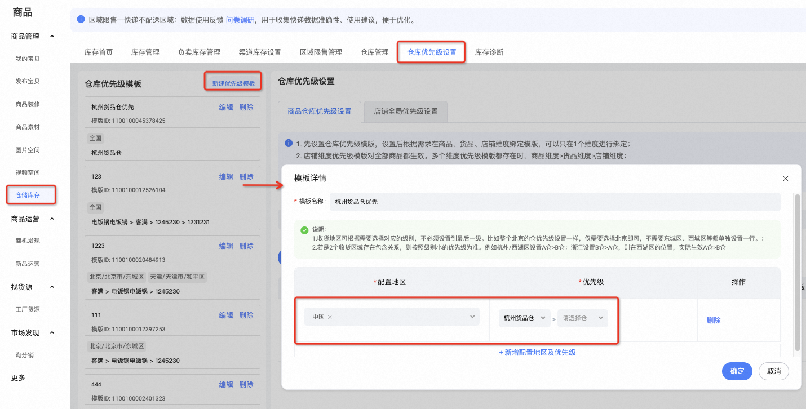Select the 仓库优先级设置 tab
Image resolution: width=806 pixels, height=409 pixels.
pos(432,52)
